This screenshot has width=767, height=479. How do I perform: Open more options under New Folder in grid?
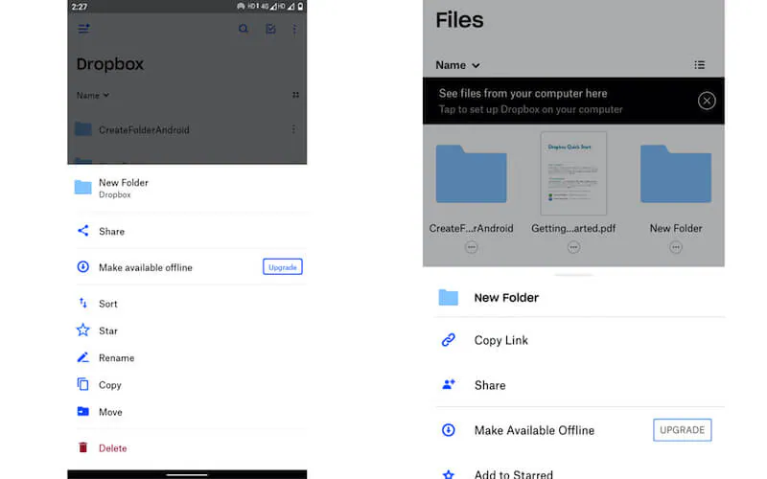(x=676, y=247)
